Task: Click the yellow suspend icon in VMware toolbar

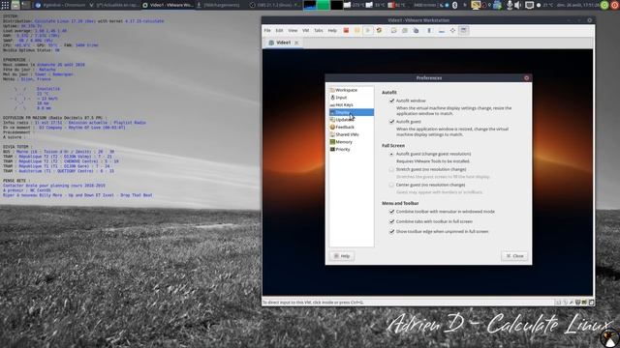Action: [357, 30]
